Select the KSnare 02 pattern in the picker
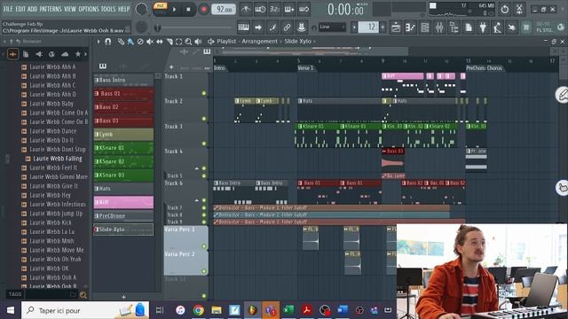The image size is (568, 319). point(123,161)
